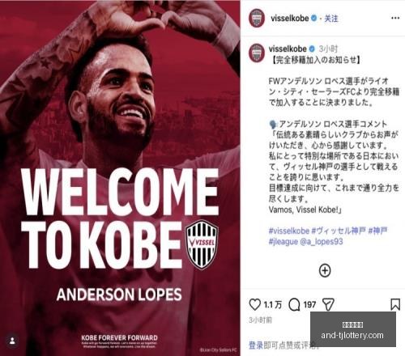Viewport: 405px width, 356px height.
Task: Open the #visselkobe hashtag
Action: point(289,231)
